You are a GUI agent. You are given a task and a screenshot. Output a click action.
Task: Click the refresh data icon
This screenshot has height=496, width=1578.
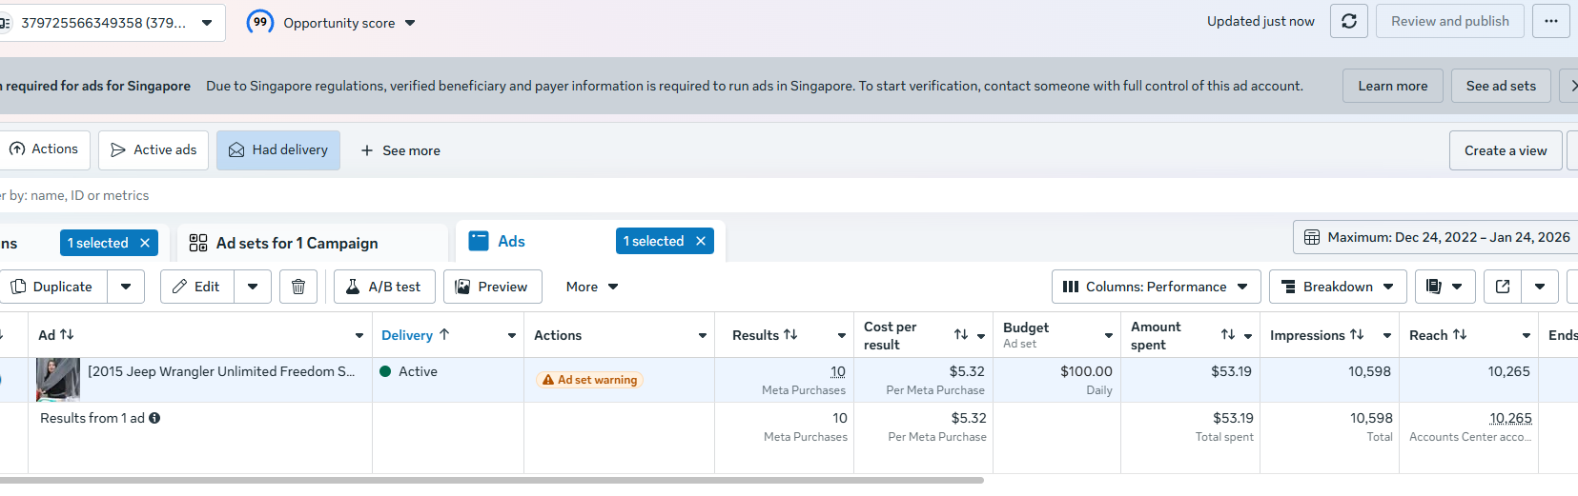pyautogui.click(x=1348, y=21)
